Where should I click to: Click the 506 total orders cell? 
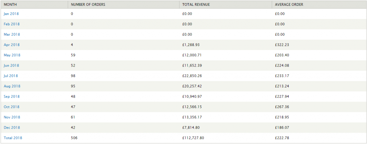(x=74, y=138)
